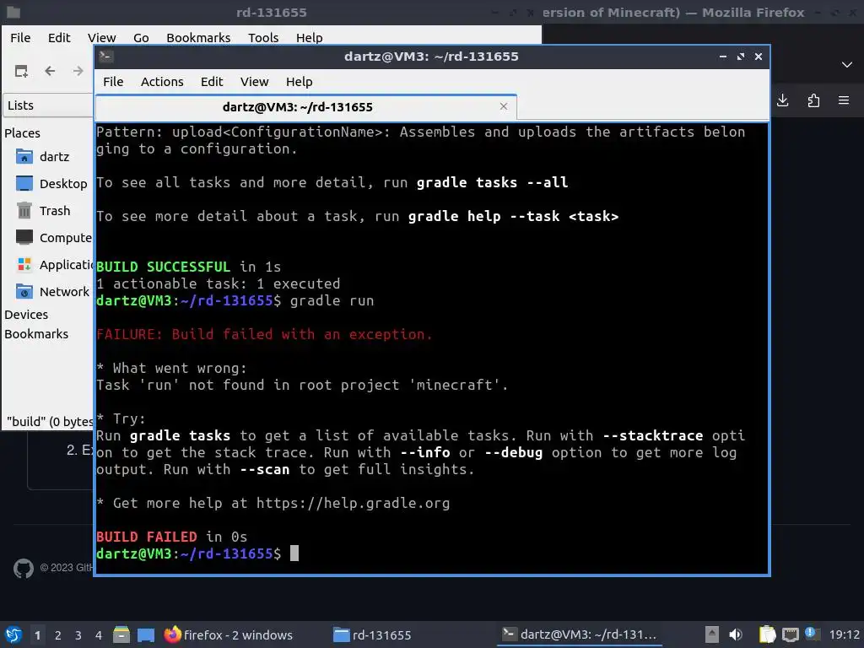864x648 pixels.
Task: Click the folder icon in the file manager title bar
Action: [13, 12]
